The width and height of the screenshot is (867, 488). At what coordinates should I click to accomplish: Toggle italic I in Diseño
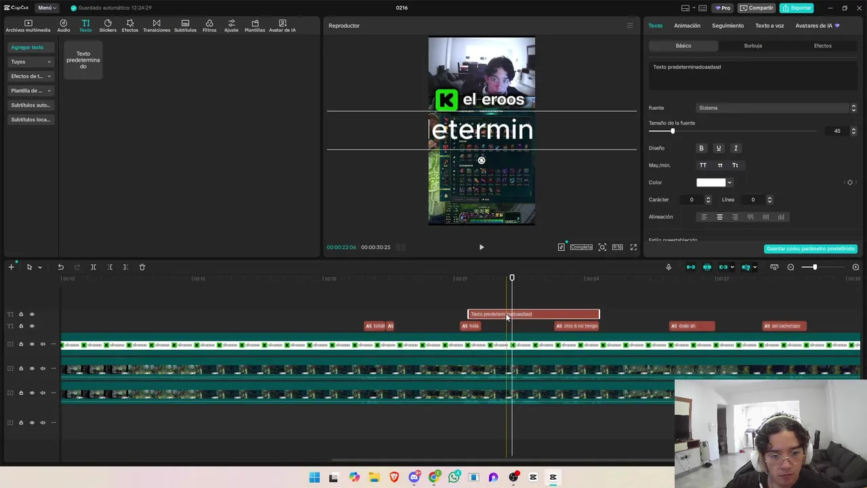point(736,148)
